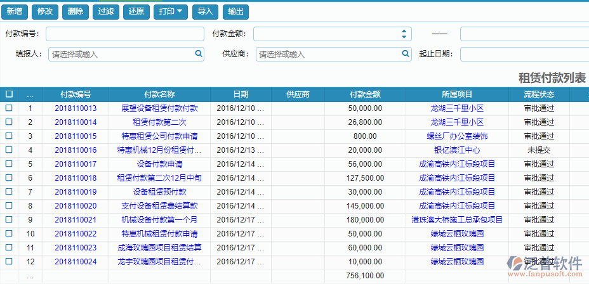
Task: Open 绿城云栖玫瑰园 project in row 10
Action: (457, 234)
